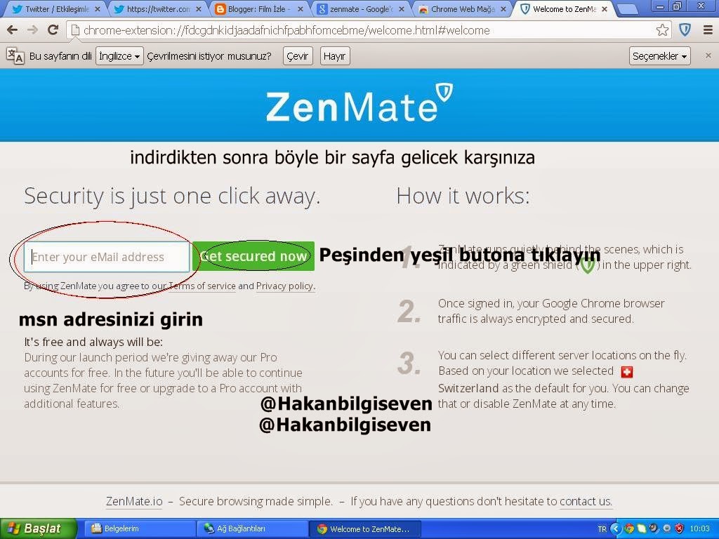The height and width of the screenshot is (539, 719).
Task: Expand hidden tray icons with the arrow
Action: pyautogui.click(x=615, y=528)
